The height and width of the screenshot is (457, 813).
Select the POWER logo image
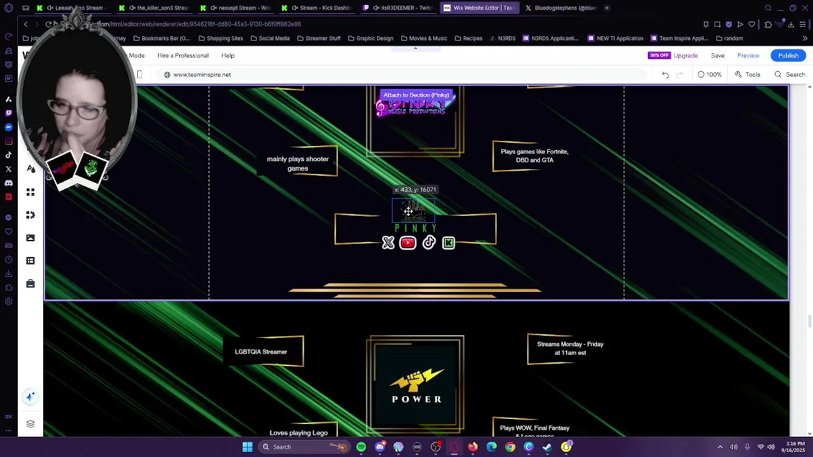click(x=416, y=385)
